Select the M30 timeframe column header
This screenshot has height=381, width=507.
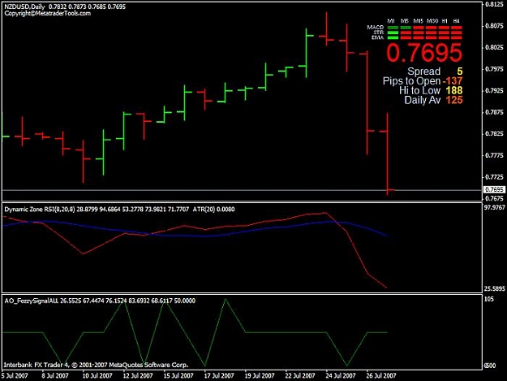pyautogui.click(x=432, y=21)
